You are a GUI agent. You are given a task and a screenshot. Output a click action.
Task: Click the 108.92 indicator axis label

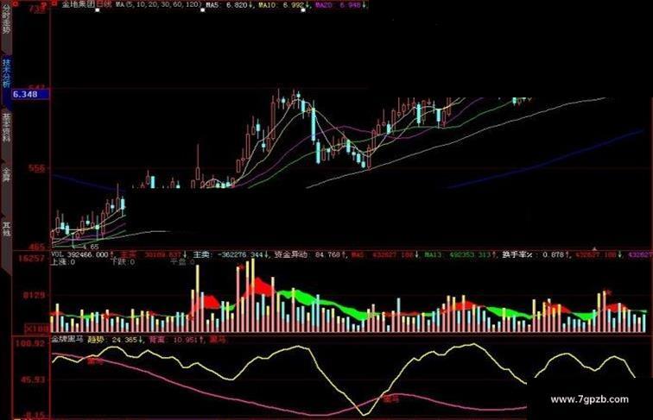click(x=29, y=344)
